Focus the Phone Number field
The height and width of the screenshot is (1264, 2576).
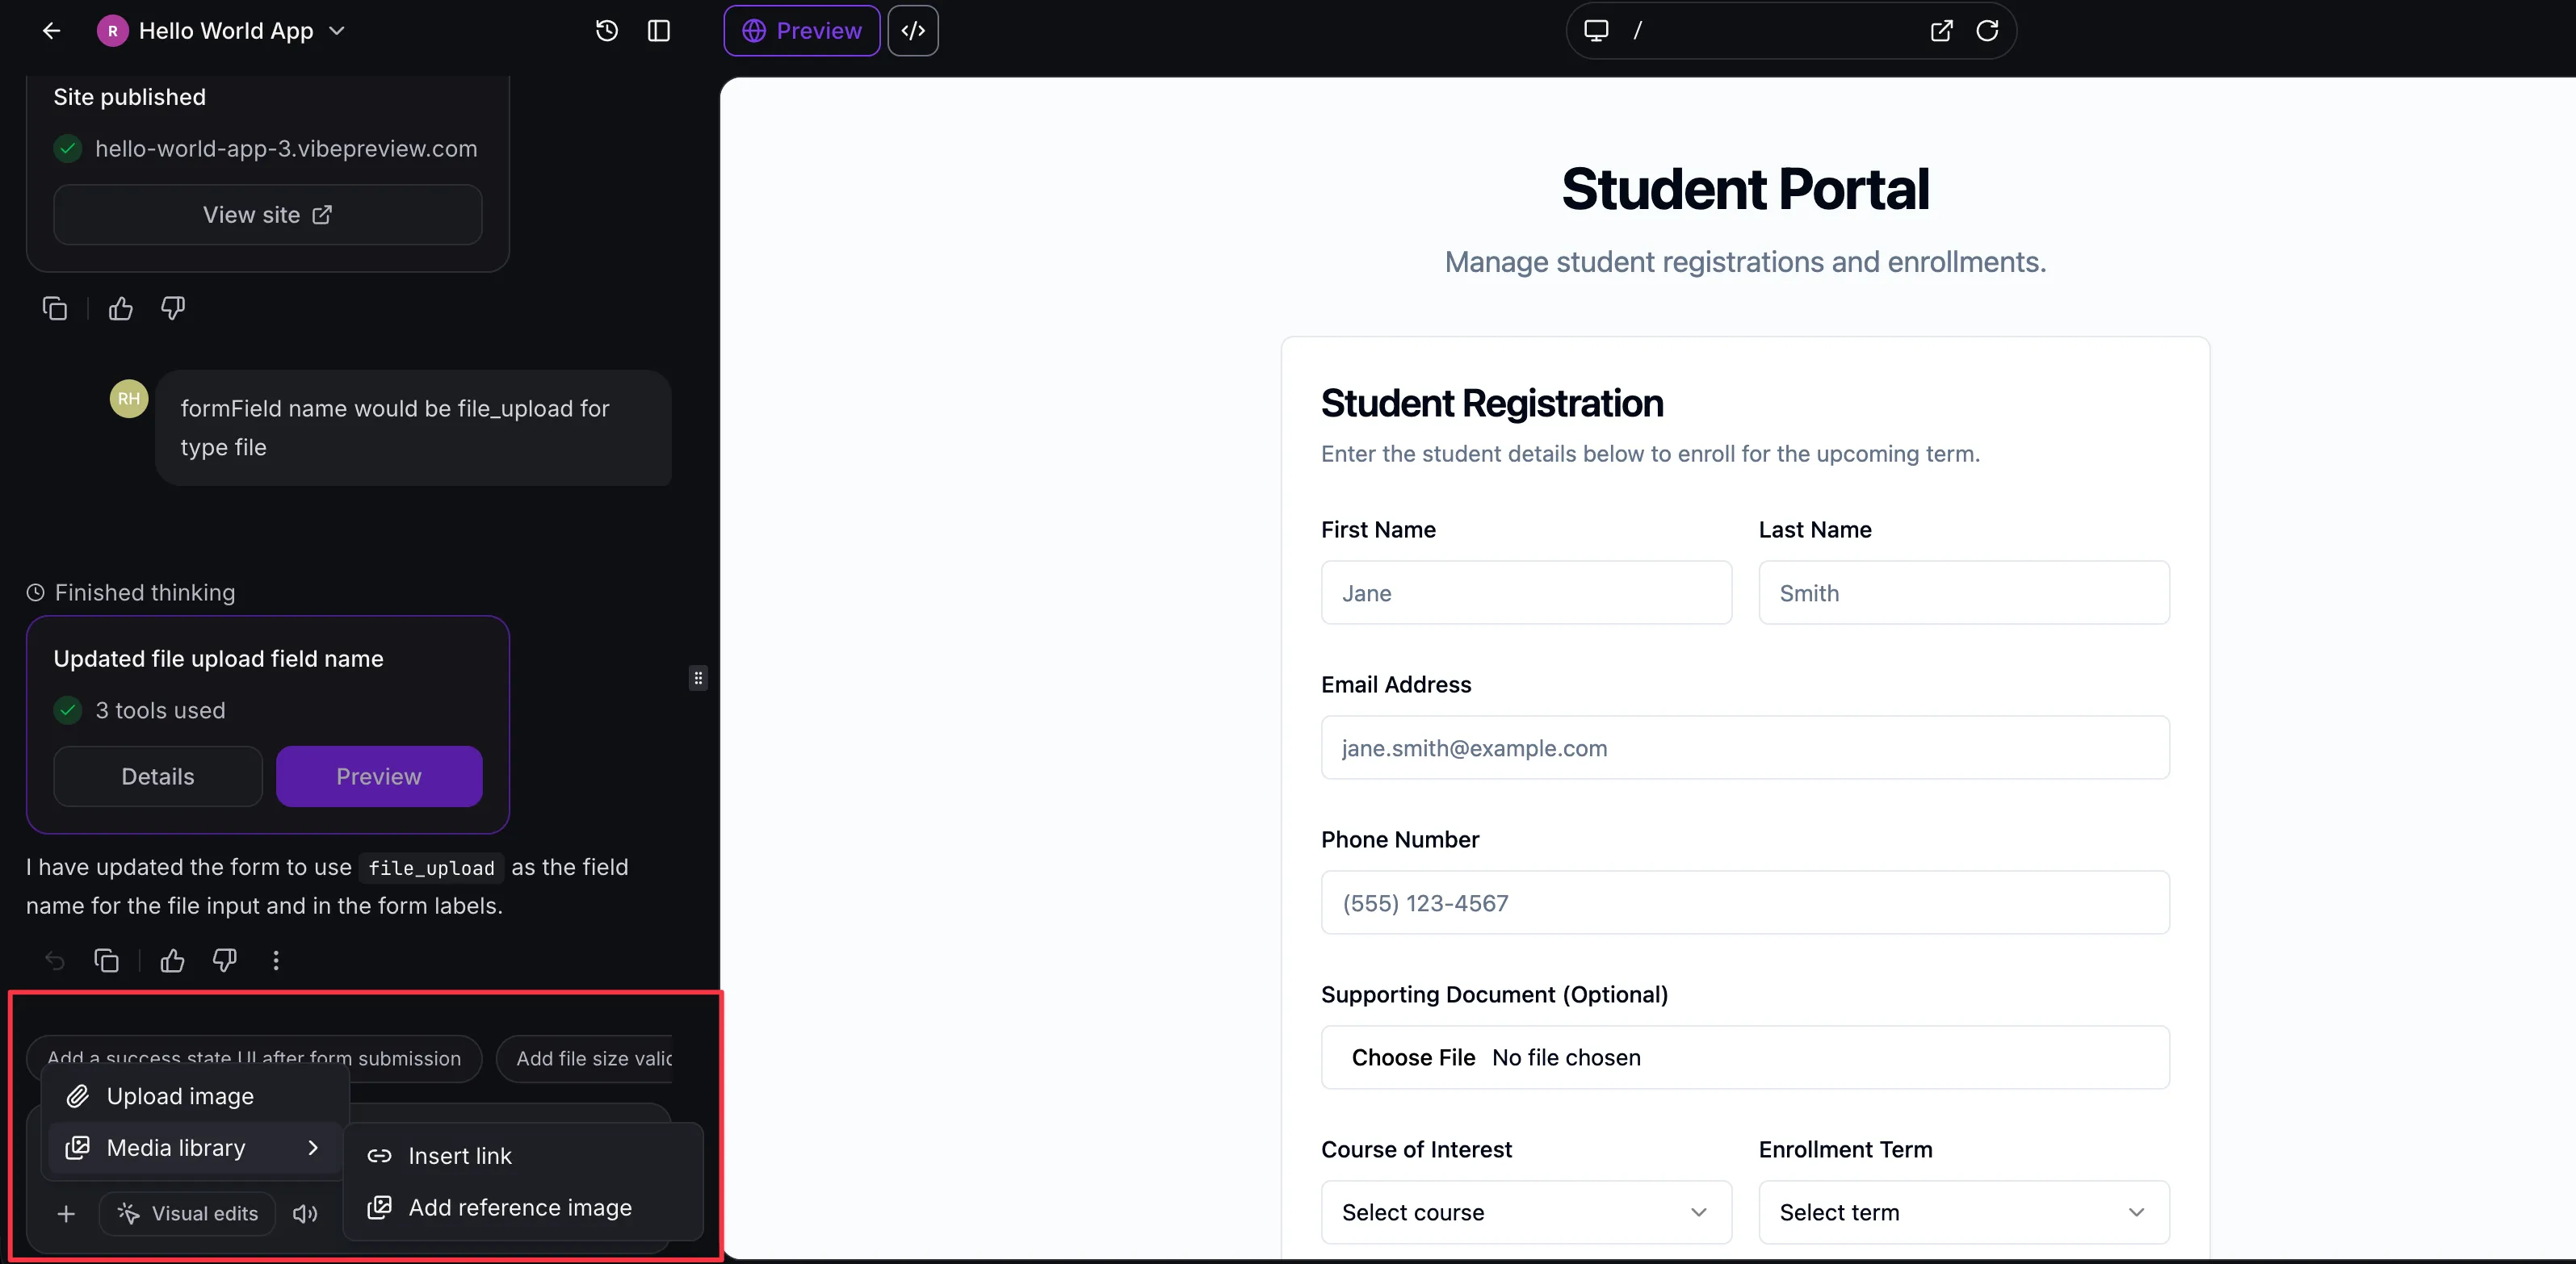point(1745,902)
